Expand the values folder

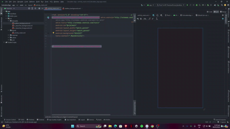[x=8, y=38]
